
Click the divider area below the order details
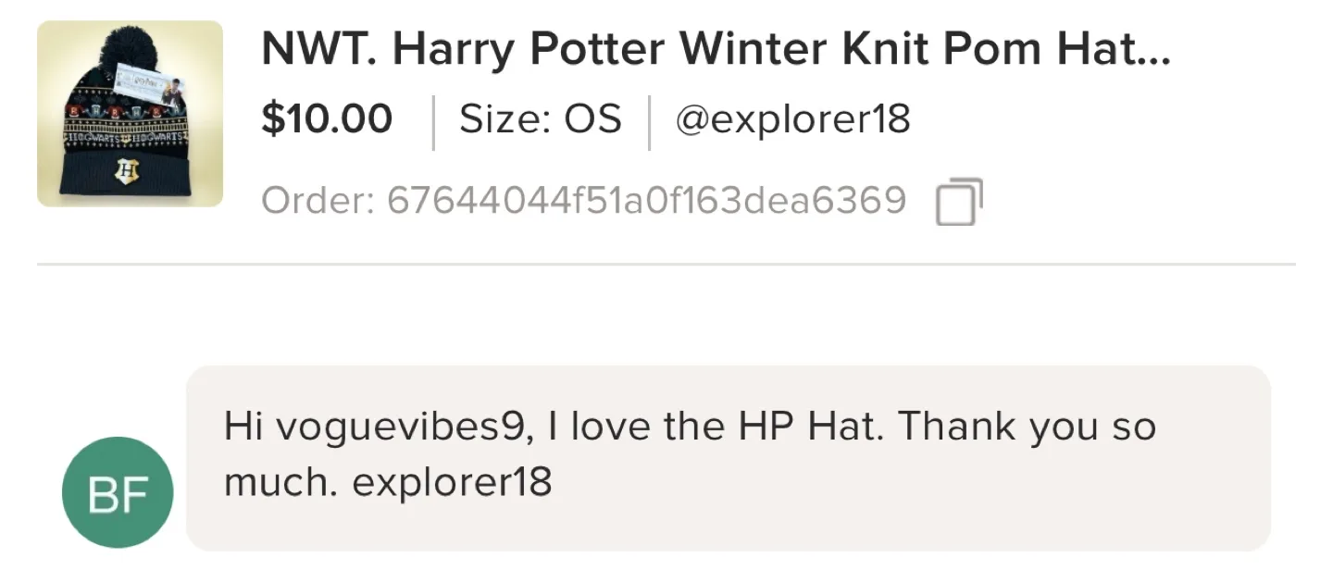[x=666, y=264]
